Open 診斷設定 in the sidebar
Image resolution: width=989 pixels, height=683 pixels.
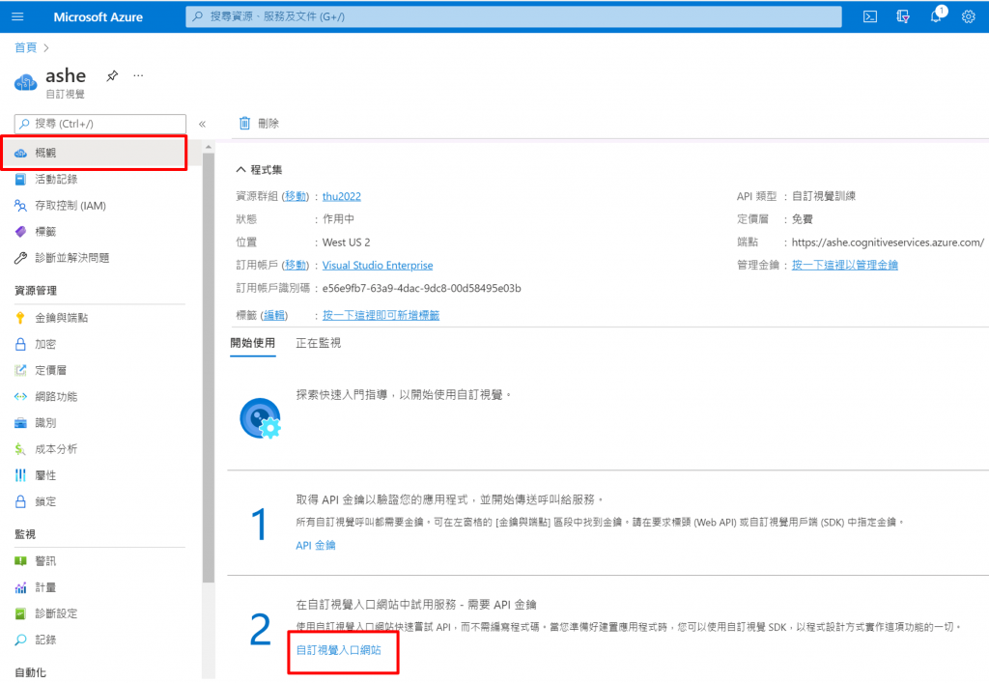click(56, 613)
